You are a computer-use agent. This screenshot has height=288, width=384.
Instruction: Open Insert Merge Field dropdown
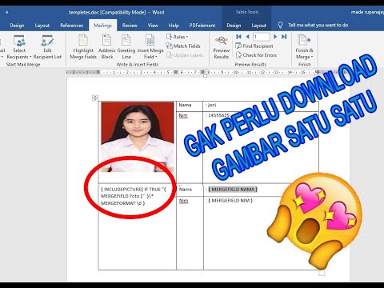point(150,47)
